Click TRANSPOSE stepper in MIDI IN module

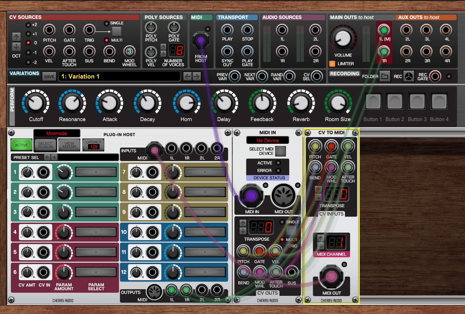[x=243, y=227]
